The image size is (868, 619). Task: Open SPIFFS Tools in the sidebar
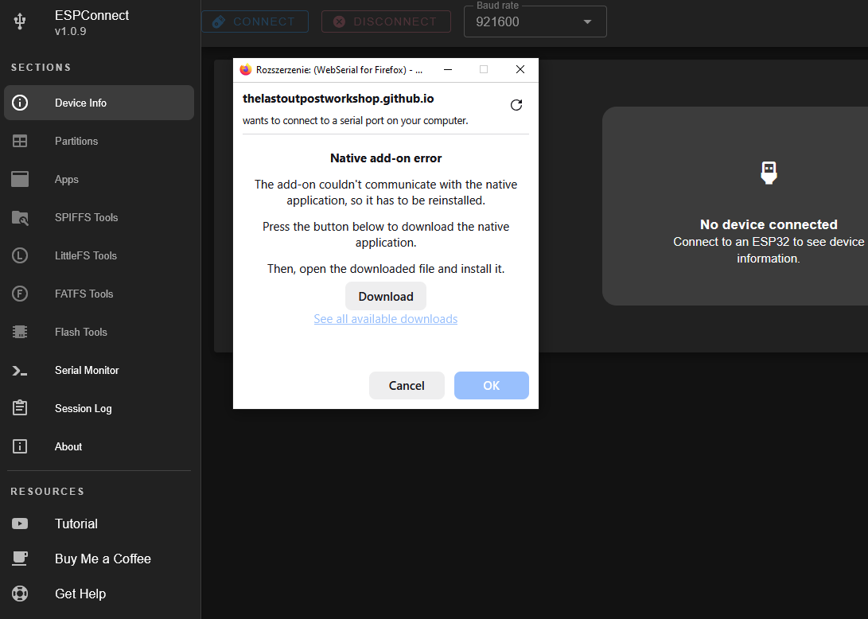[99, 217]
